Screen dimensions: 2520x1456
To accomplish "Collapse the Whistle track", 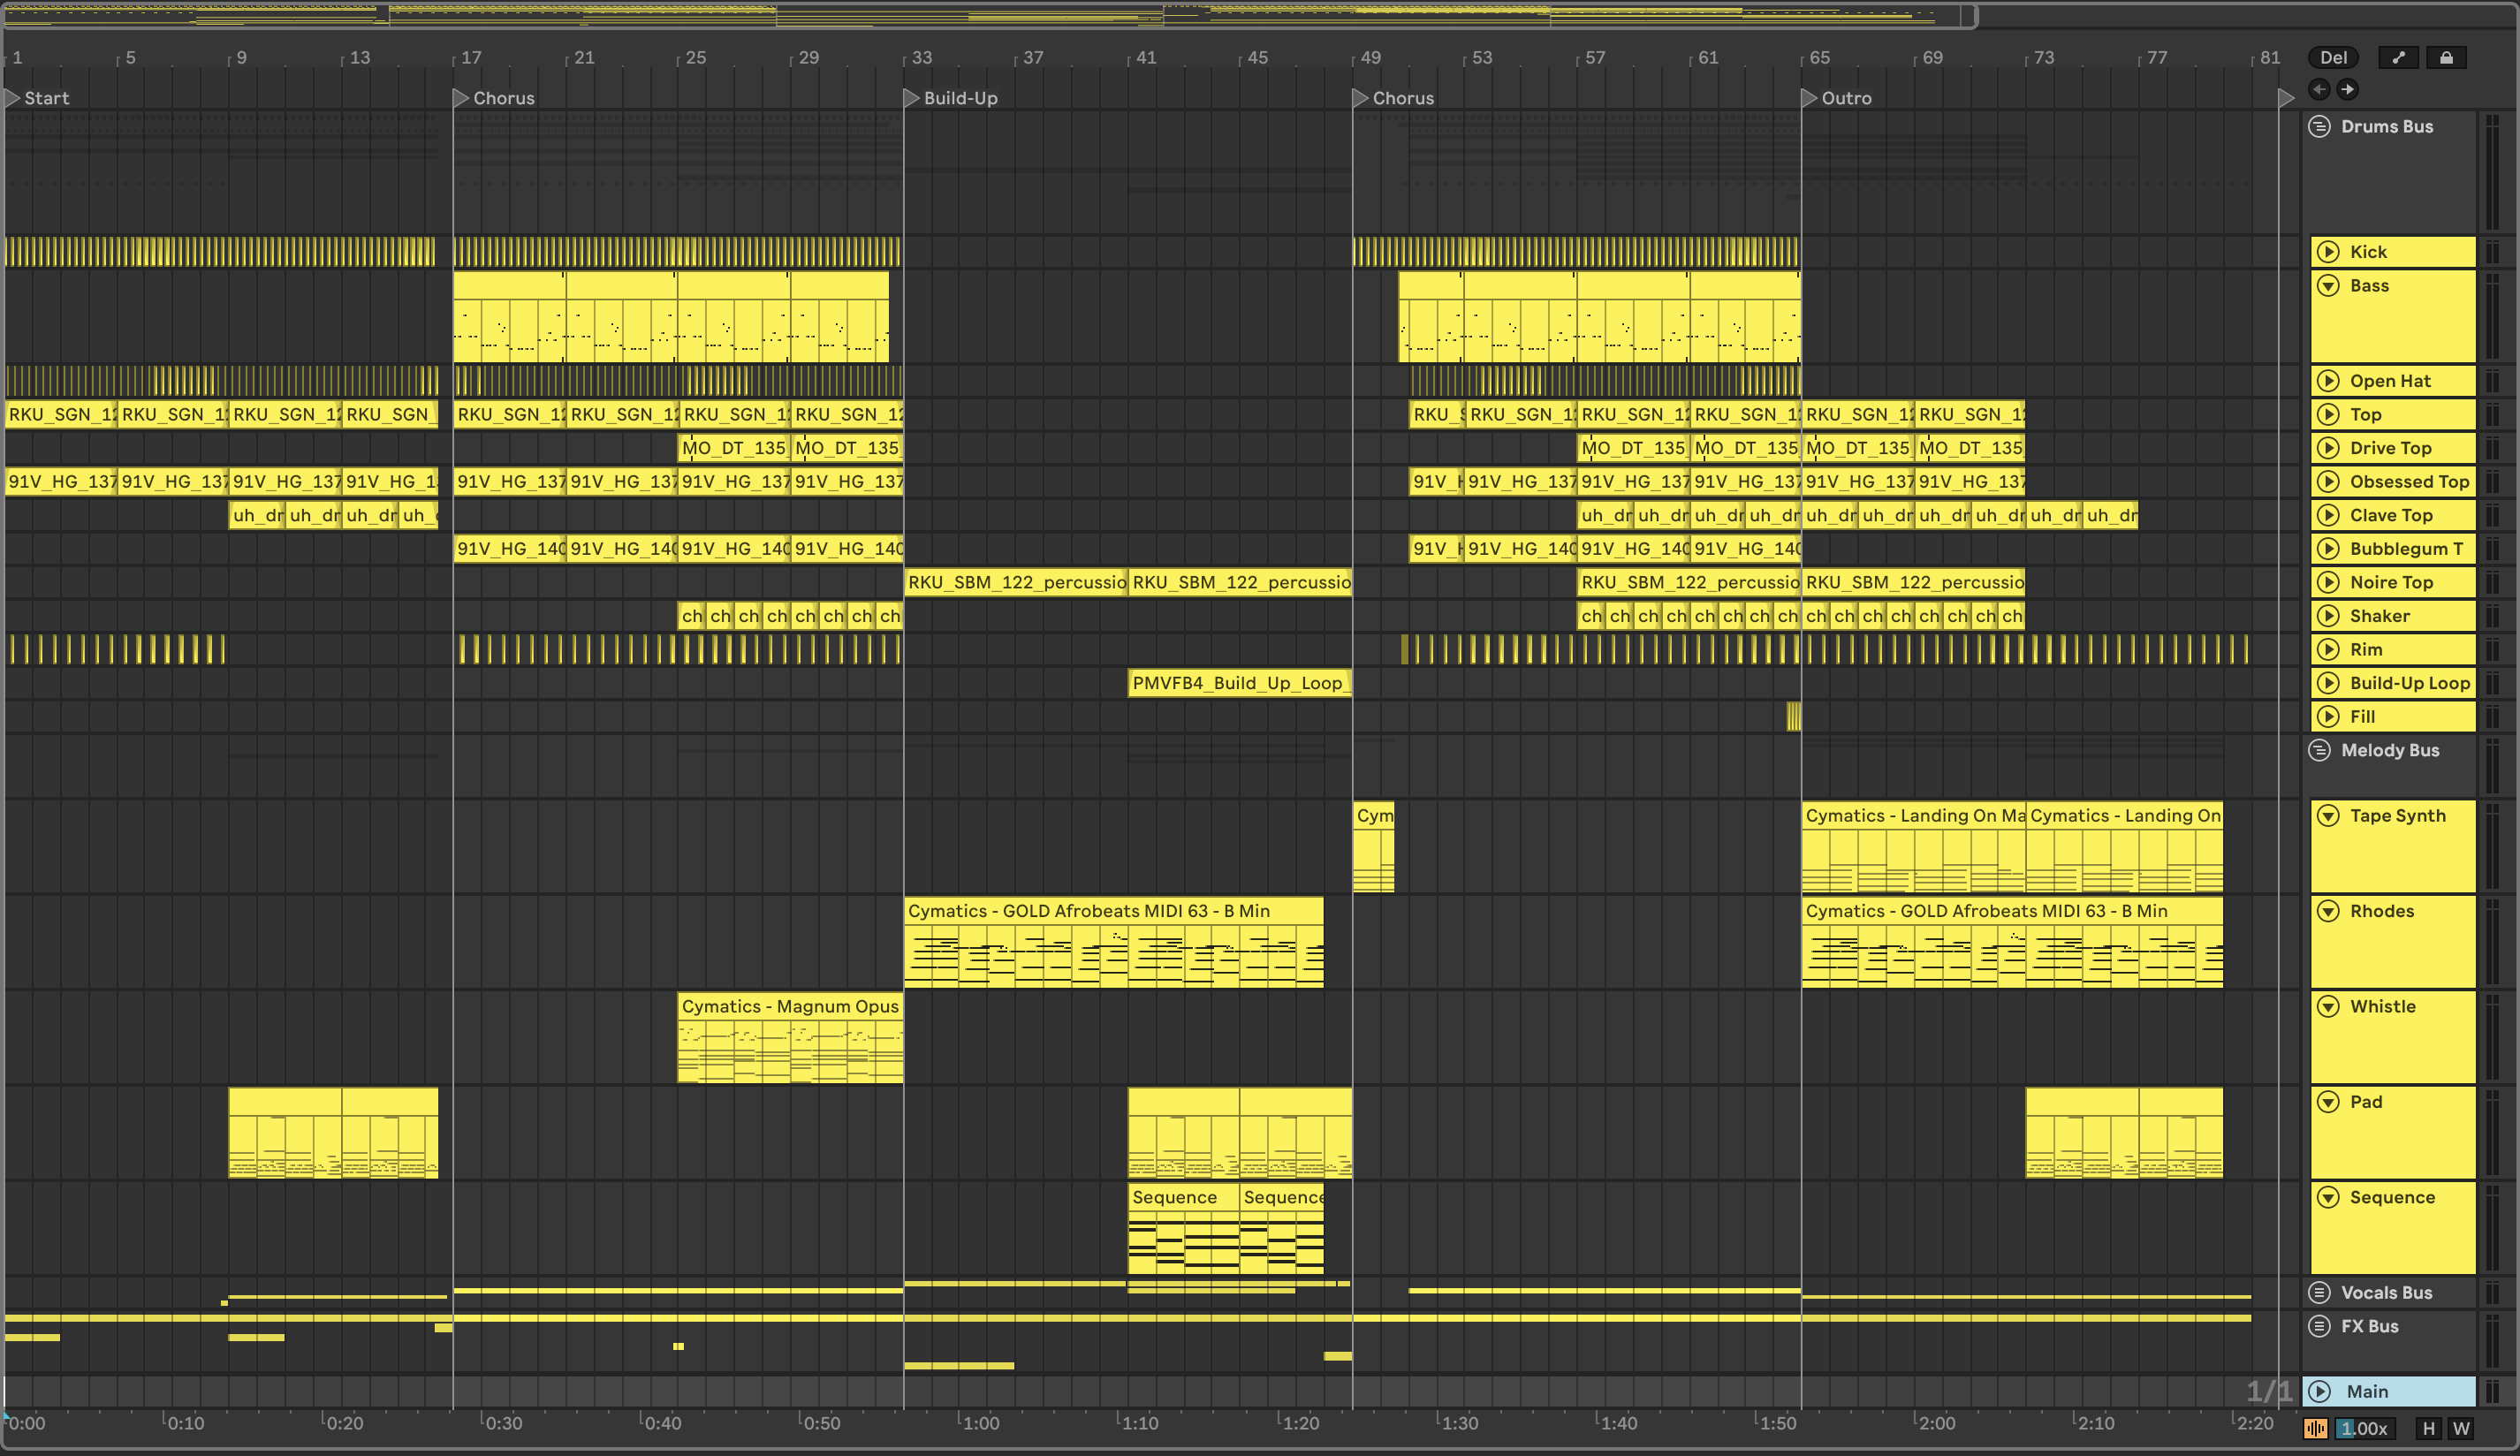I will (2328, 1007).
